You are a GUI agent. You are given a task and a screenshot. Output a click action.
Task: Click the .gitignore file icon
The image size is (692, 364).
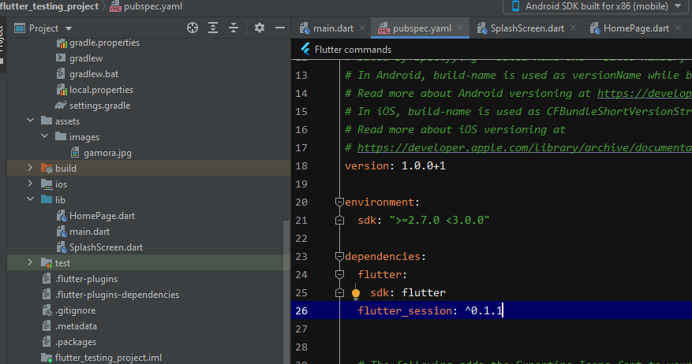47,310
